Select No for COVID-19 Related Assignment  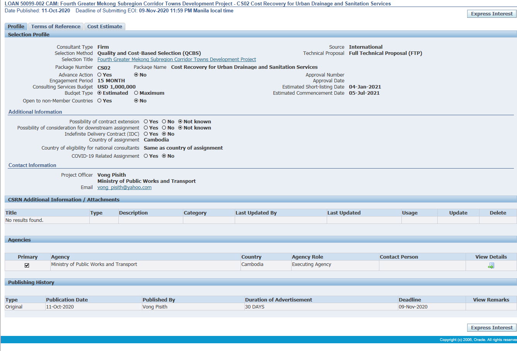[x=164, y=156]
